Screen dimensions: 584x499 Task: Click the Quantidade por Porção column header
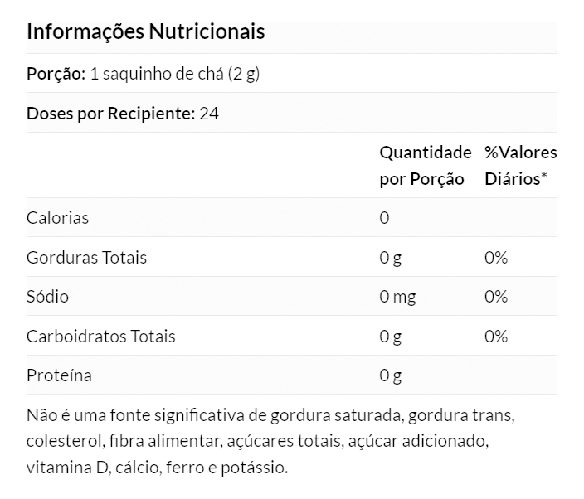click(425, 166)
